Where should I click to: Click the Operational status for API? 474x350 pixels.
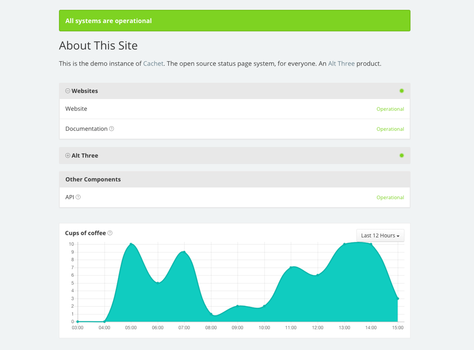click(390, 197)
